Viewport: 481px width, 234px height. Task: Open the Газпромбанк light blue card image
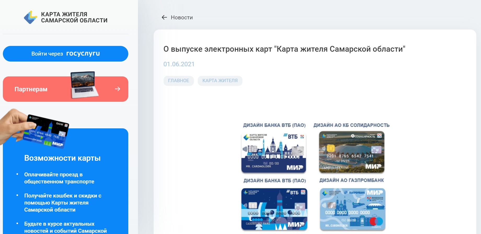(x=352, y=209)
